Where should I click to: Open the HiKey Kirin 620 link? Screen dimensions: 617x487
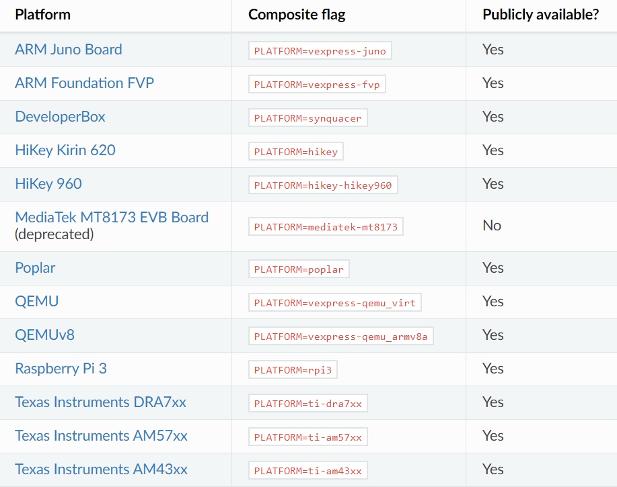point(65,150)
